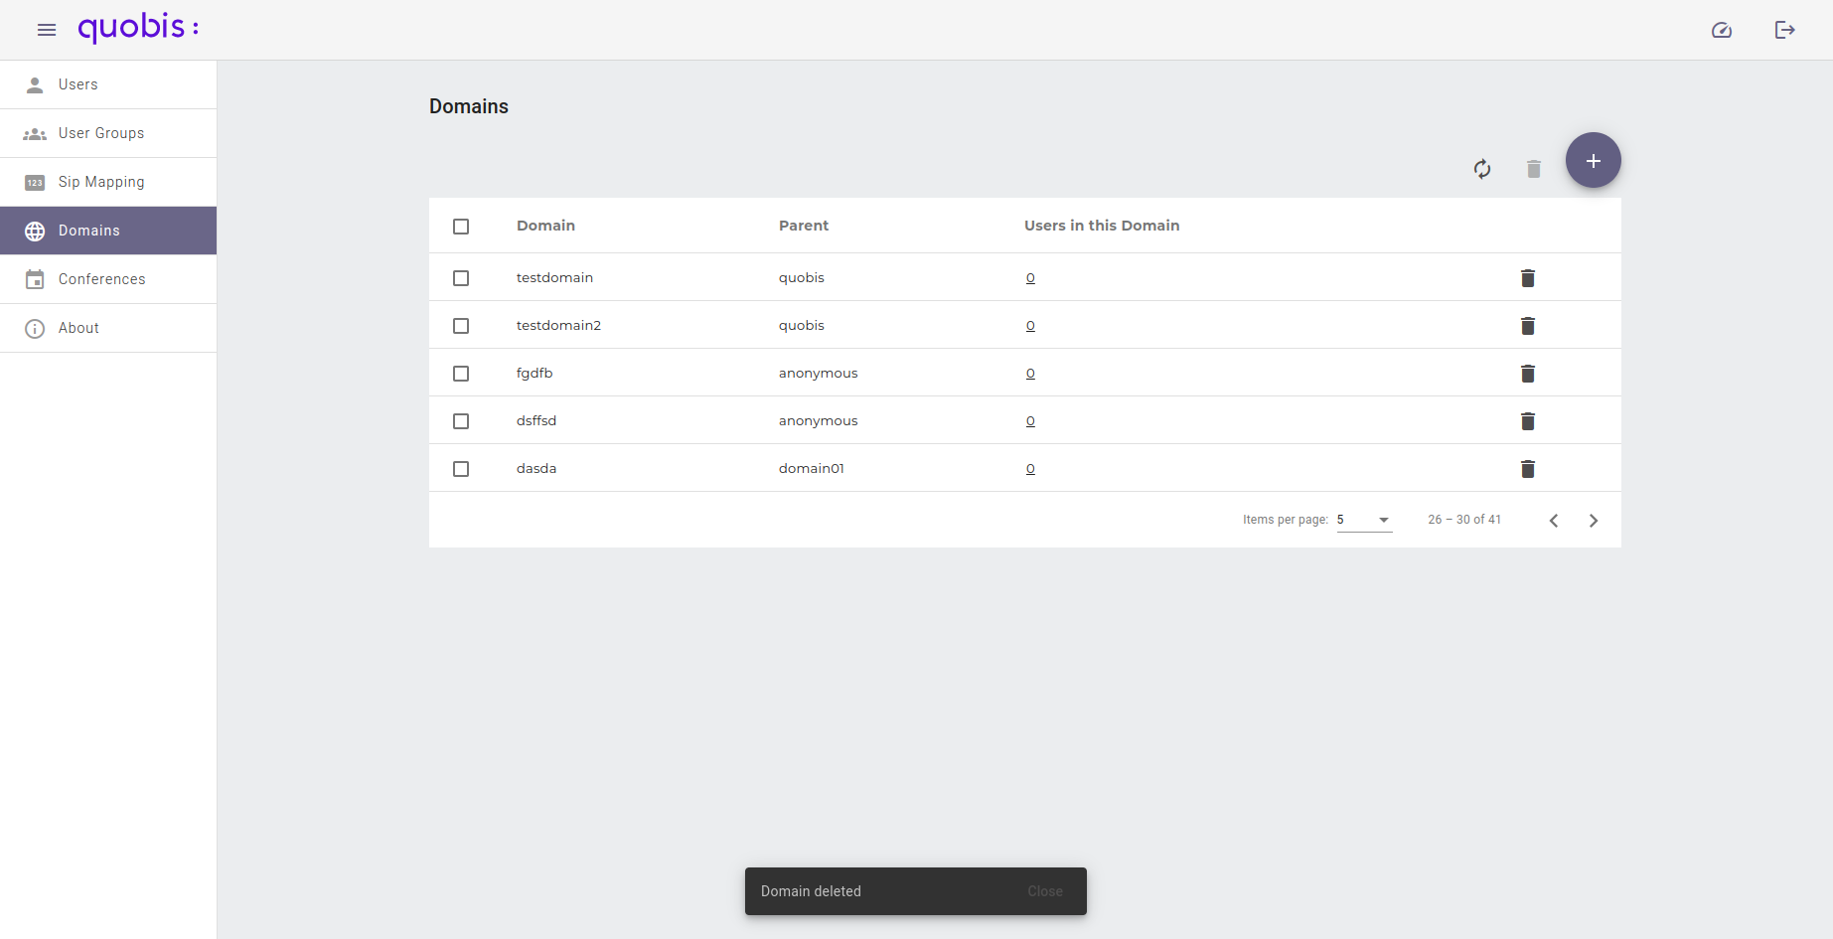
Task: Sort by the Parent column header
Action: pos(804,226)
